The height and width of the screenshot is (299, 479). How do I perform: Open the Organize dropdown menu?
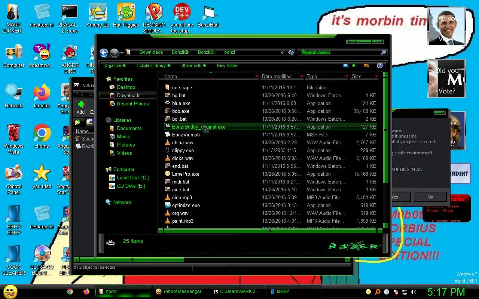tap(115, 65)
